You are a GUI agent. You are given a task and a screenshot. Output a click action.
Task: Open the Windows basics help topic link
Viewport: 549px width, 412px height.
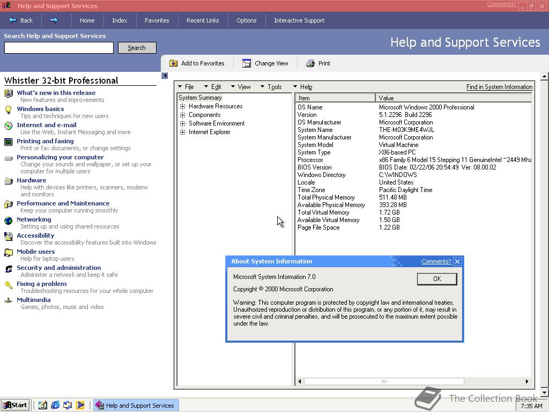pyautogui.click(x=40, y=109)
